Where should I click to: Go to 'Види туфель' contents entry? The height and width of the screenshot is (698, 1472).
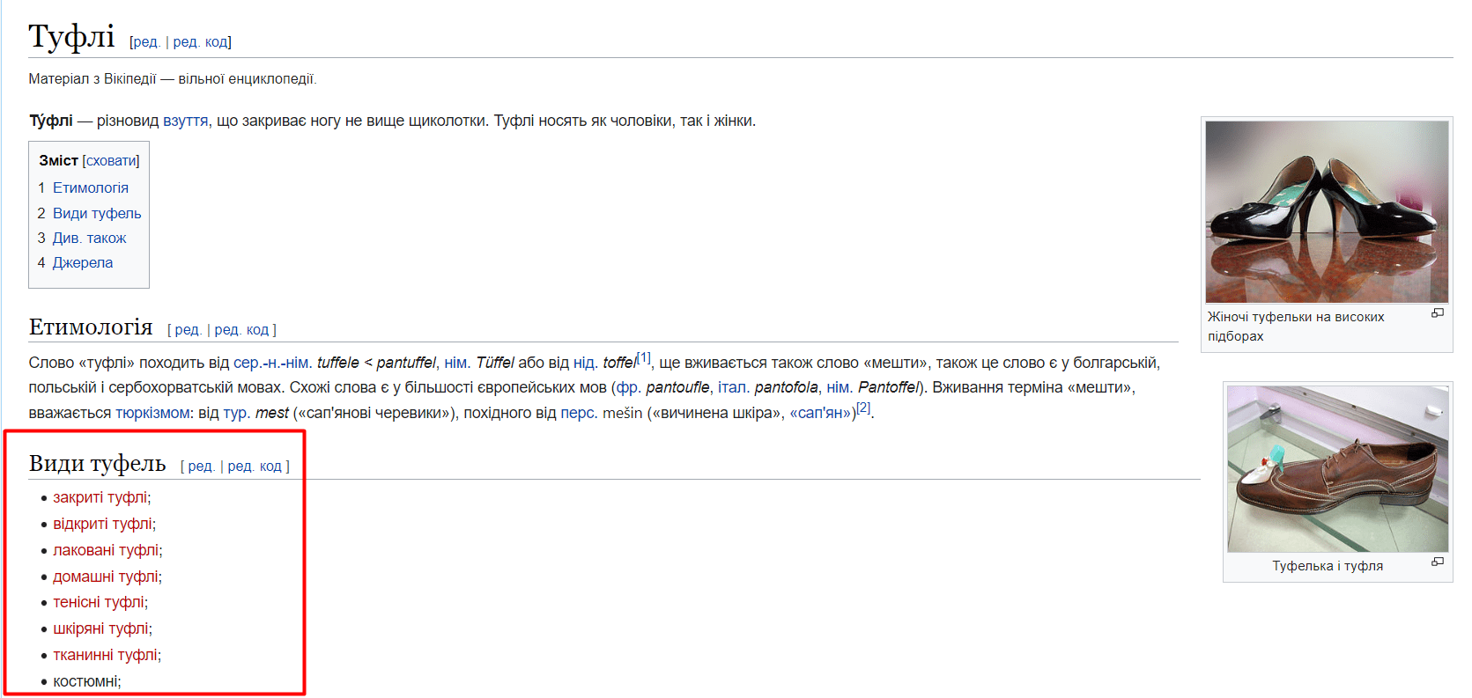96,213
